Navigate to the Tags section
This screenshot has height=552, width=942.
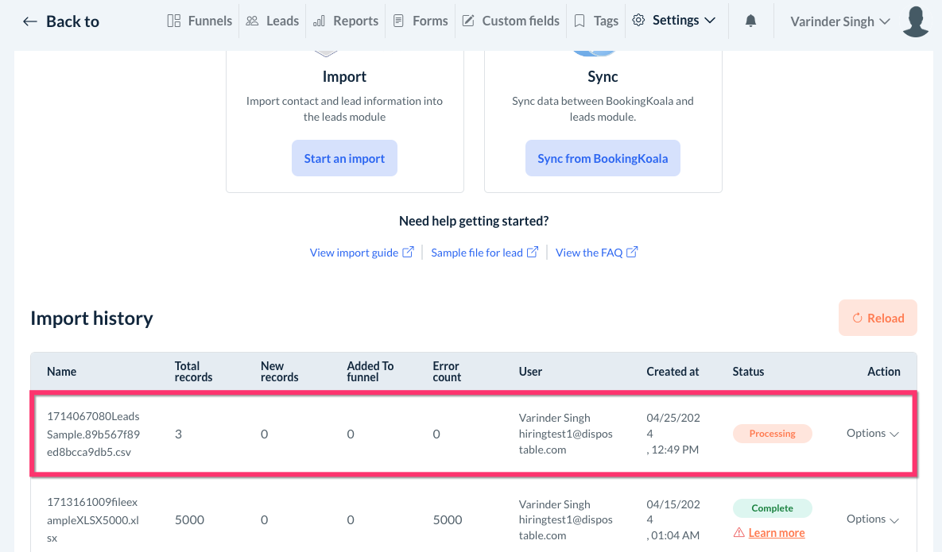pyautogui.click(x=596, y=21)
